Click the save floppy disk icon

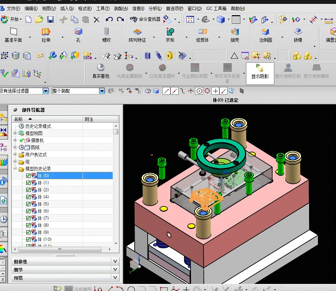[x=50, y=19]
